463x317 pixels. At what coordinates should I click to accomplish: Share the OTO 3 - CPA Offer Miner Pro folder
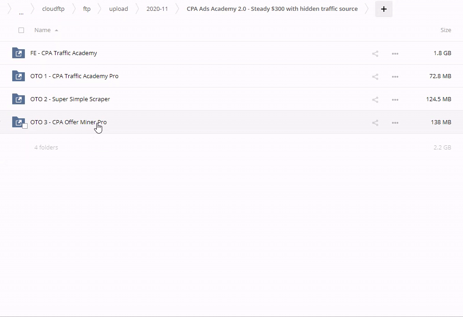[375, 122]
